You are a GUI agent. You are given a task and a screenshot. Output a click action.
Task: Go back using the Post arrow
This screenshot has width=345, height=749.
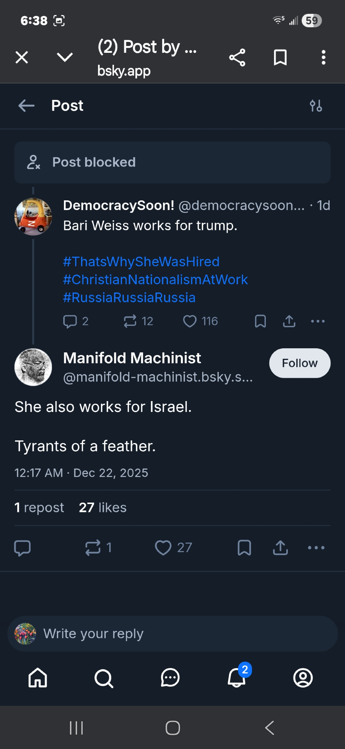27,106
